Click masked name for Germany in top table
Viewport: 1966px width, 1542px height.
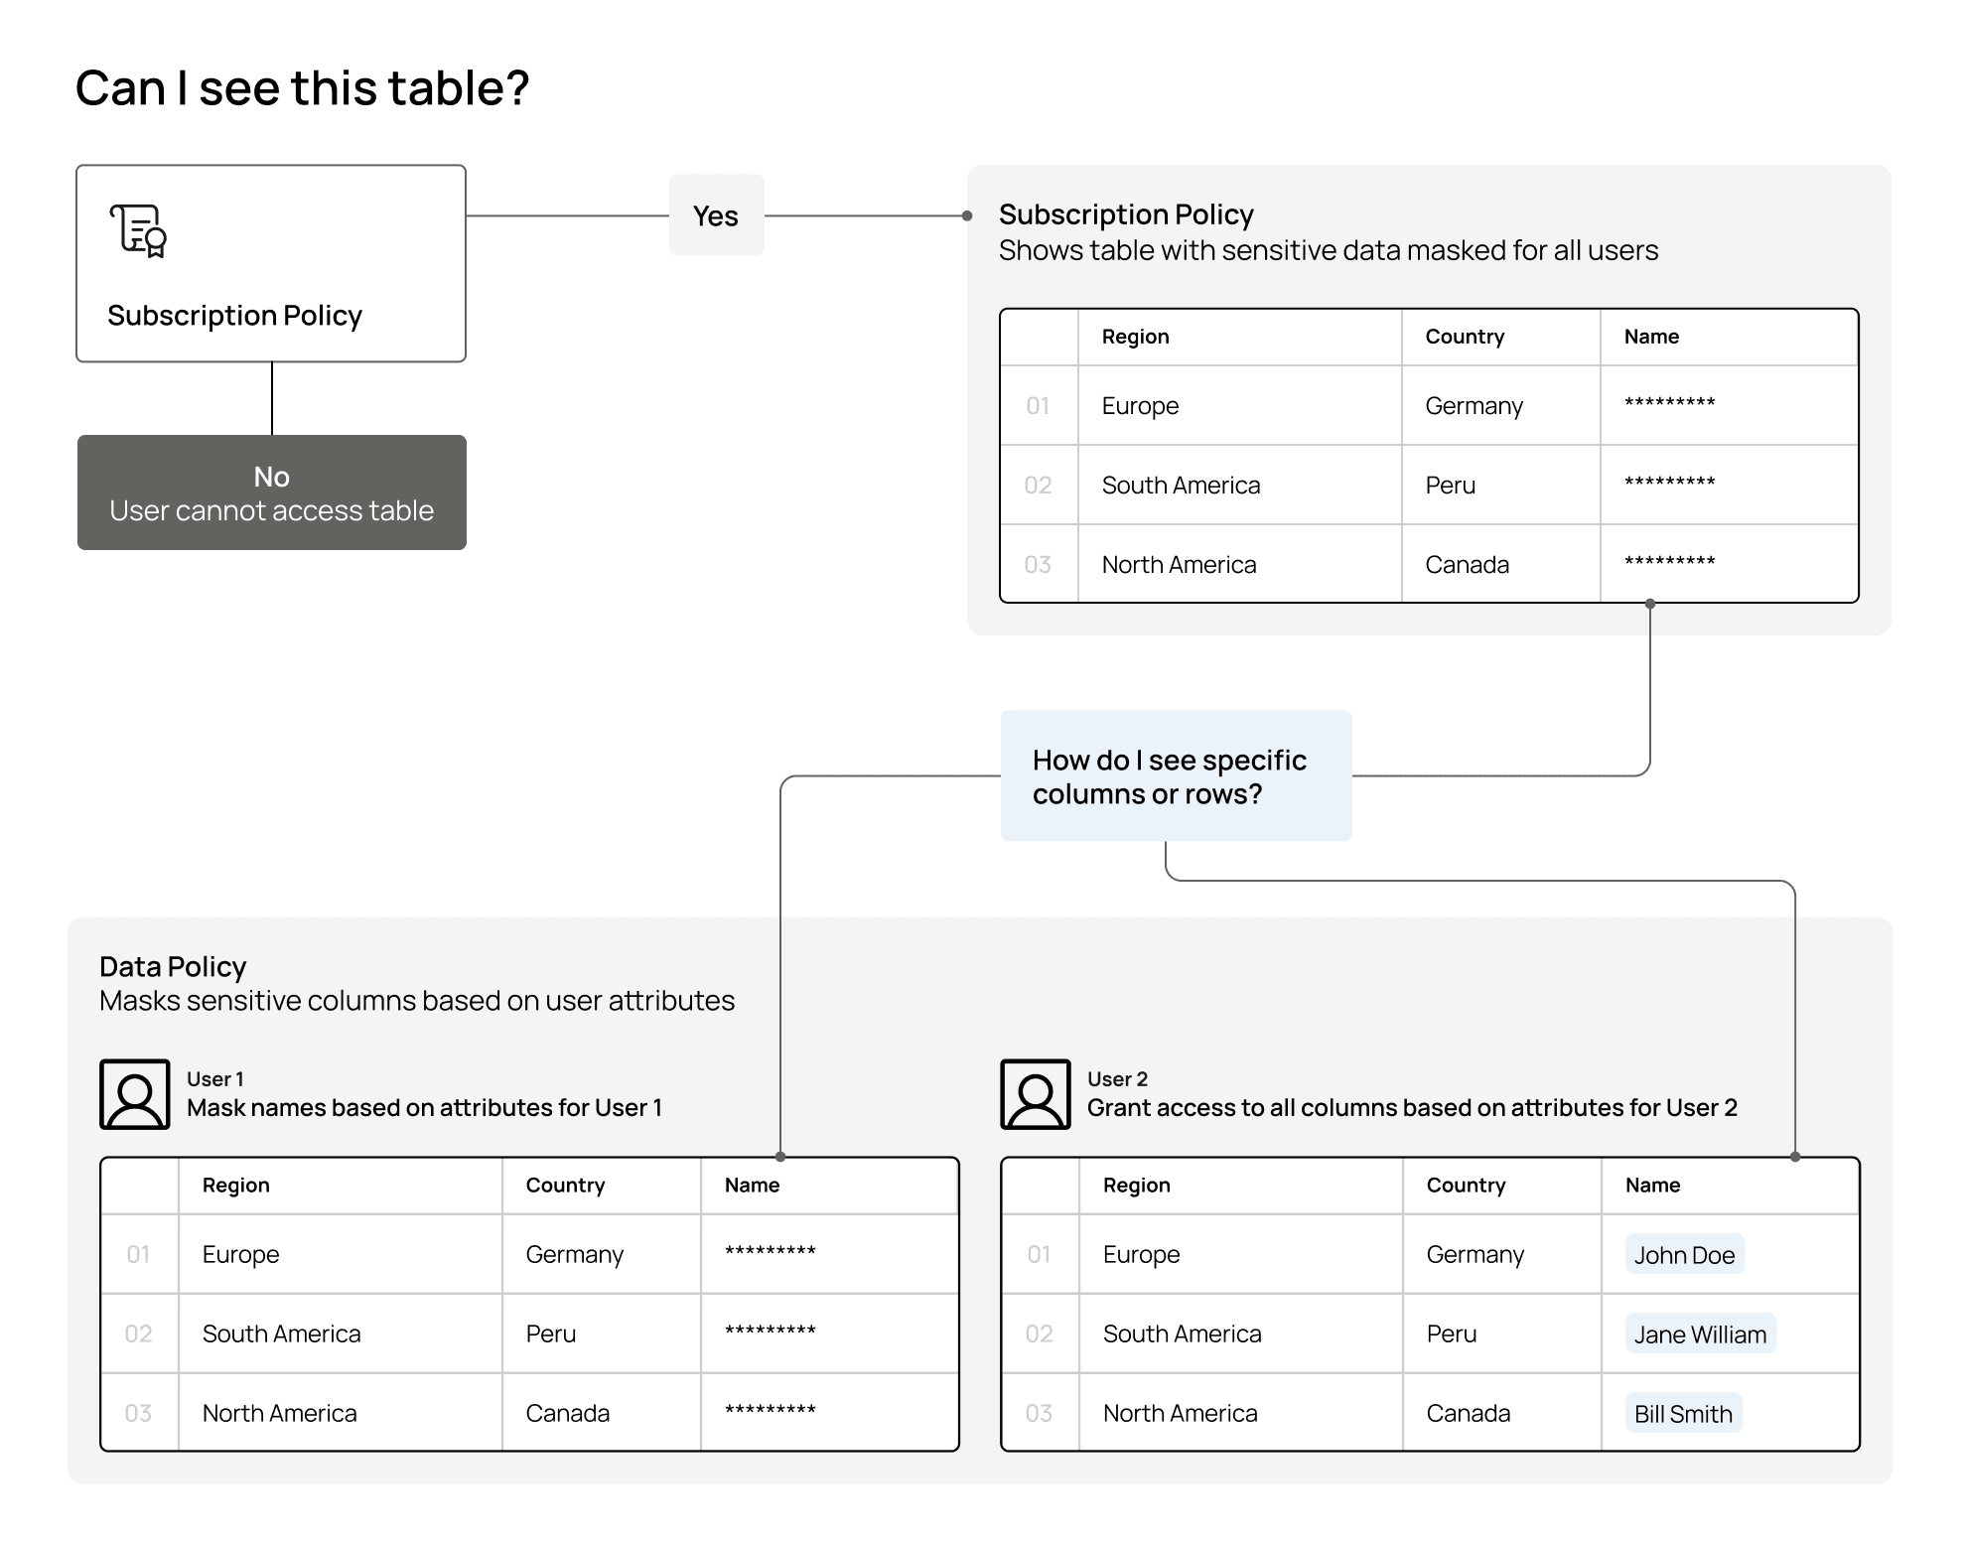1670,403
